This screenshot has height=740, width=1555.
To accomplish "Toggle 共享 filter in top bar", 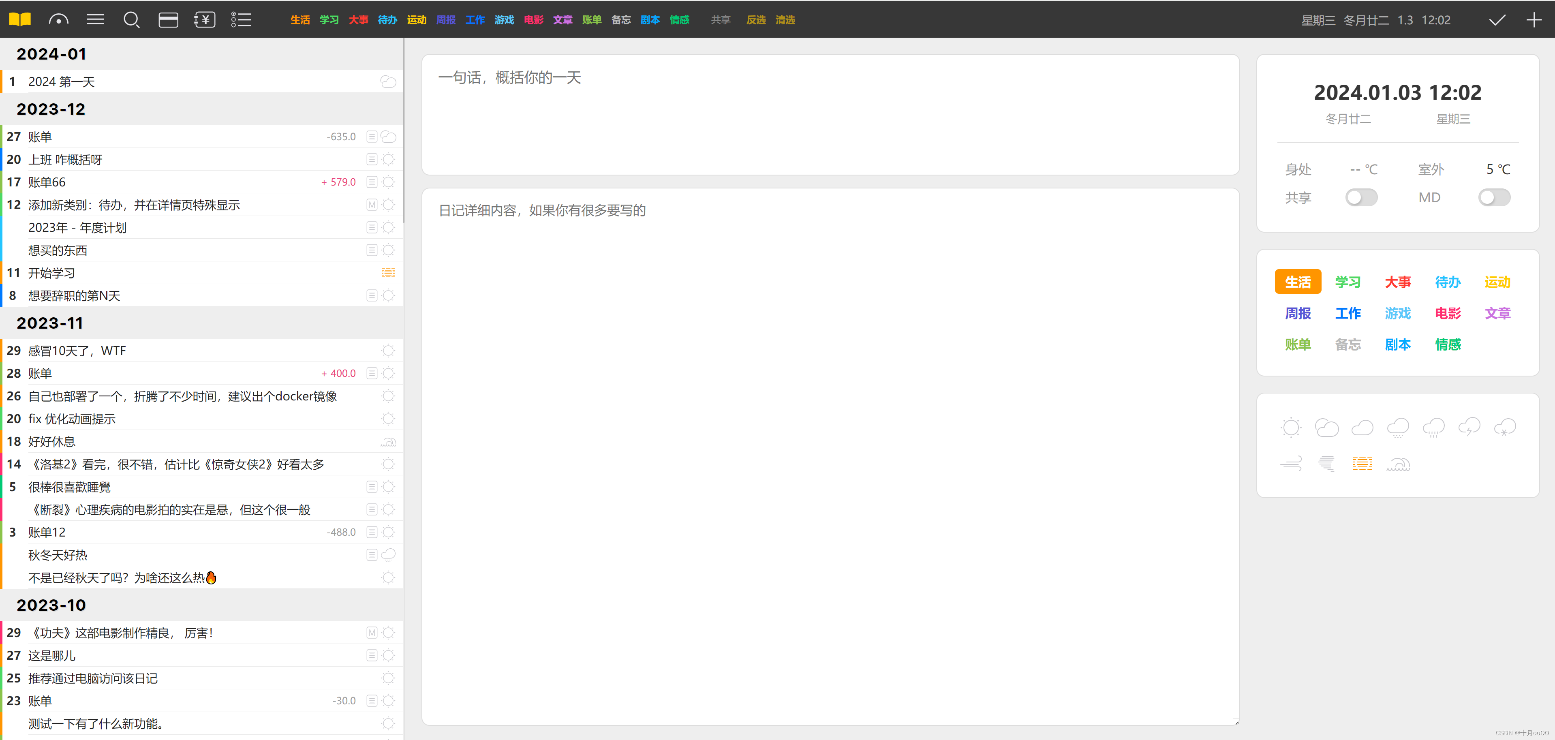I will pyautogui.click(x=720, y=20).
